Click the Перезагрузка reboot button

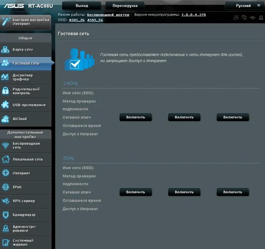coord(125,6)
